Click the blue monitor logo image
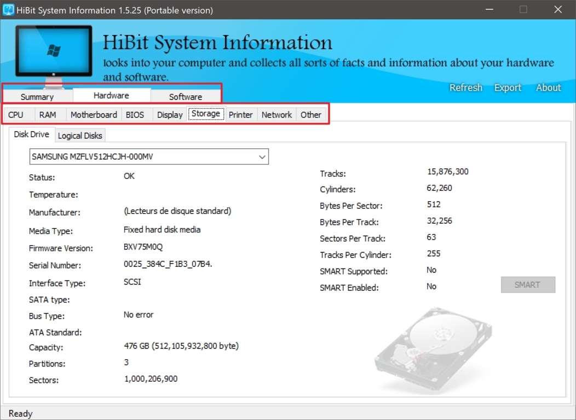This screenshot has width=576, height=420. (x=54, y=56)
